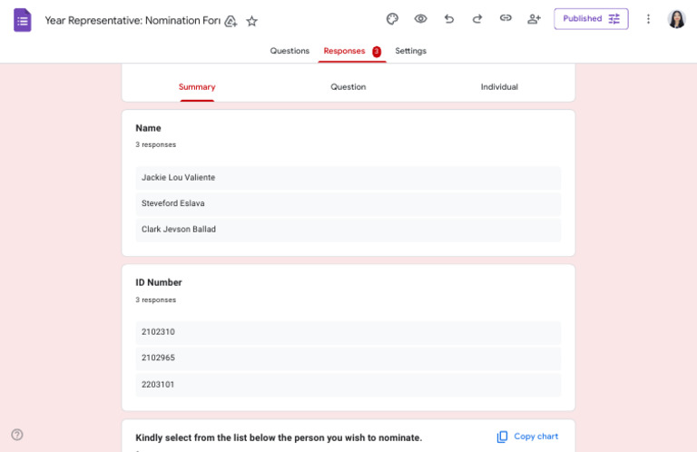
Task: Switch to the Questions tab
Action: 290,51
